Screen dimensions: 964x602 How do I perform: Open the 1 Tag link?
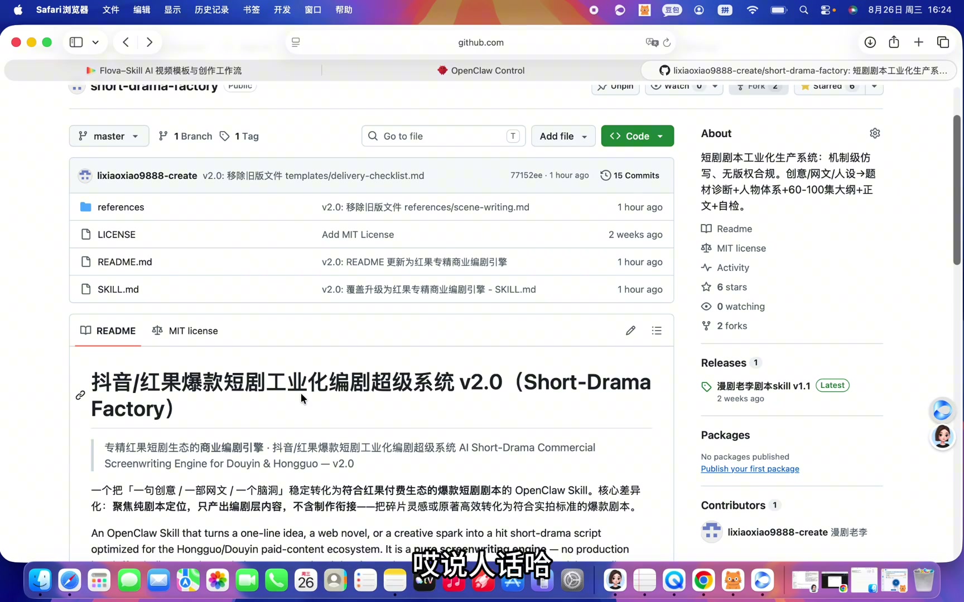tap(239, 136)
